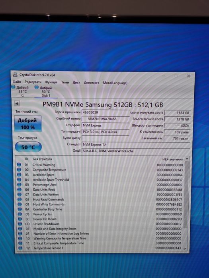Click the Power On Hours hex value 2BD

click(169, 219)
